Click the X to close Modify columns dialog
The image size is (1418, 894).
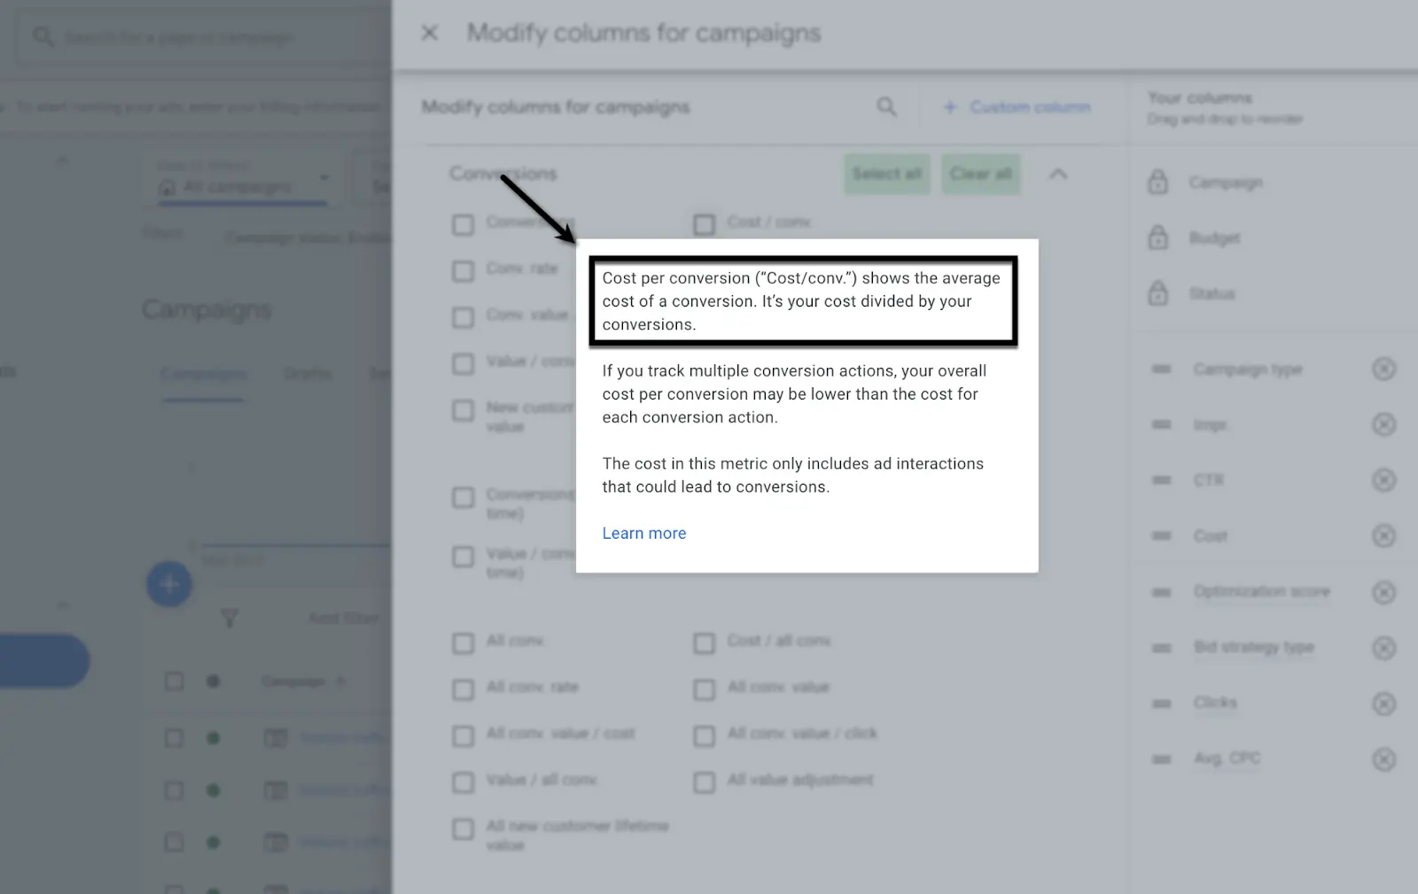point(429,32)
